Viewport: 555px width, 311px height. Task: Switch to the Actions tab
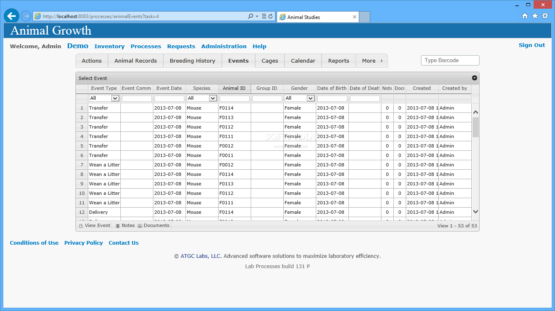point(92,61)
